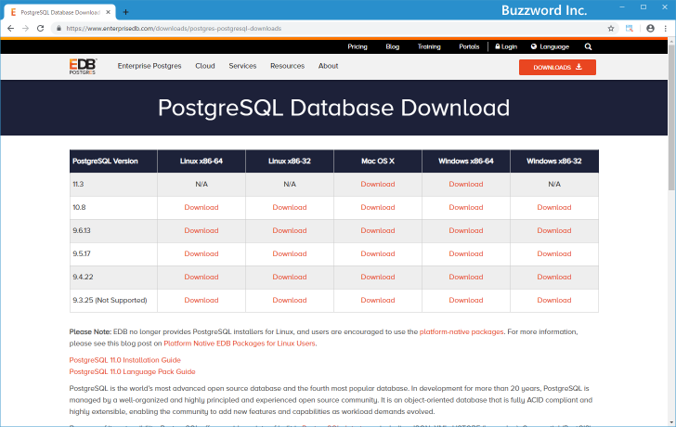Image resolution: width=676 pixels, height=427 pixels.
Task: Click the page vertical scrollbar
Action: [x=670, y=232]
